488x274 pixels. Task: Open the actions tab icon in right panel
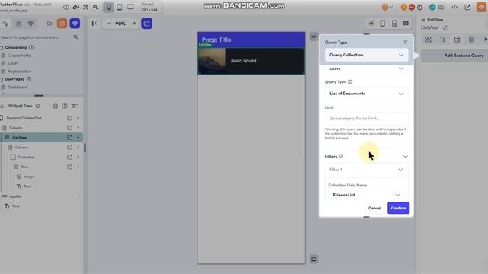click(x=442, y=40)
